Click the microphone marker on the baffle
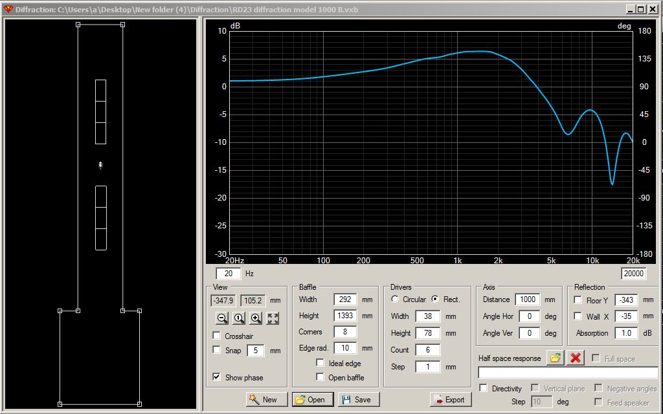 tap(100, 166)
